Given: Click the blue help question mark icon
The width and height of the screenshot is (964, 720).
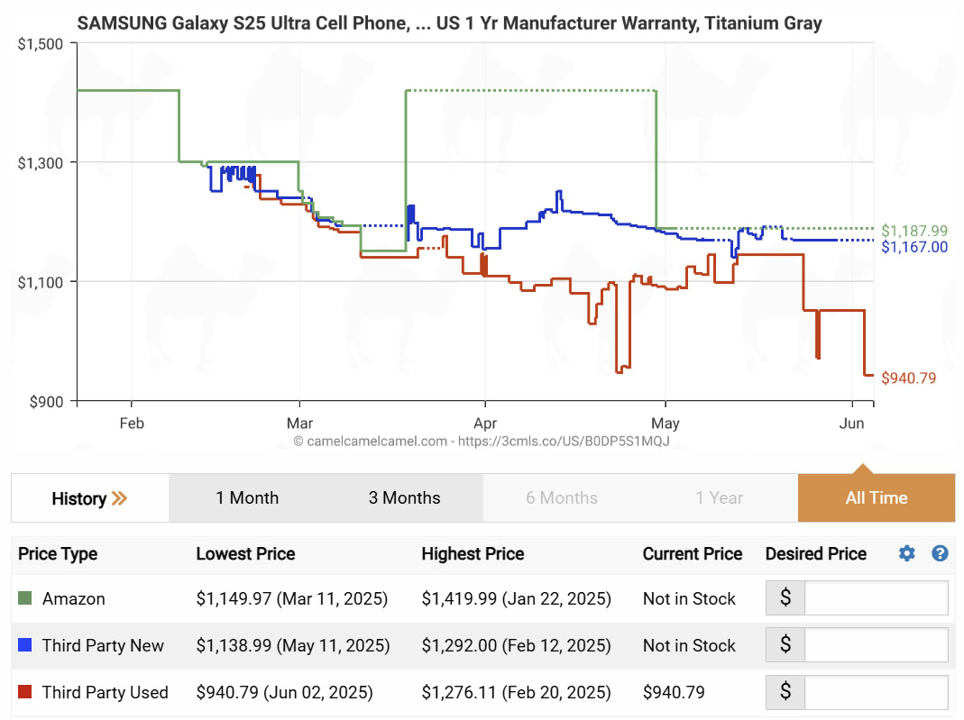Looking at the screenshot, I should point(940,553).
